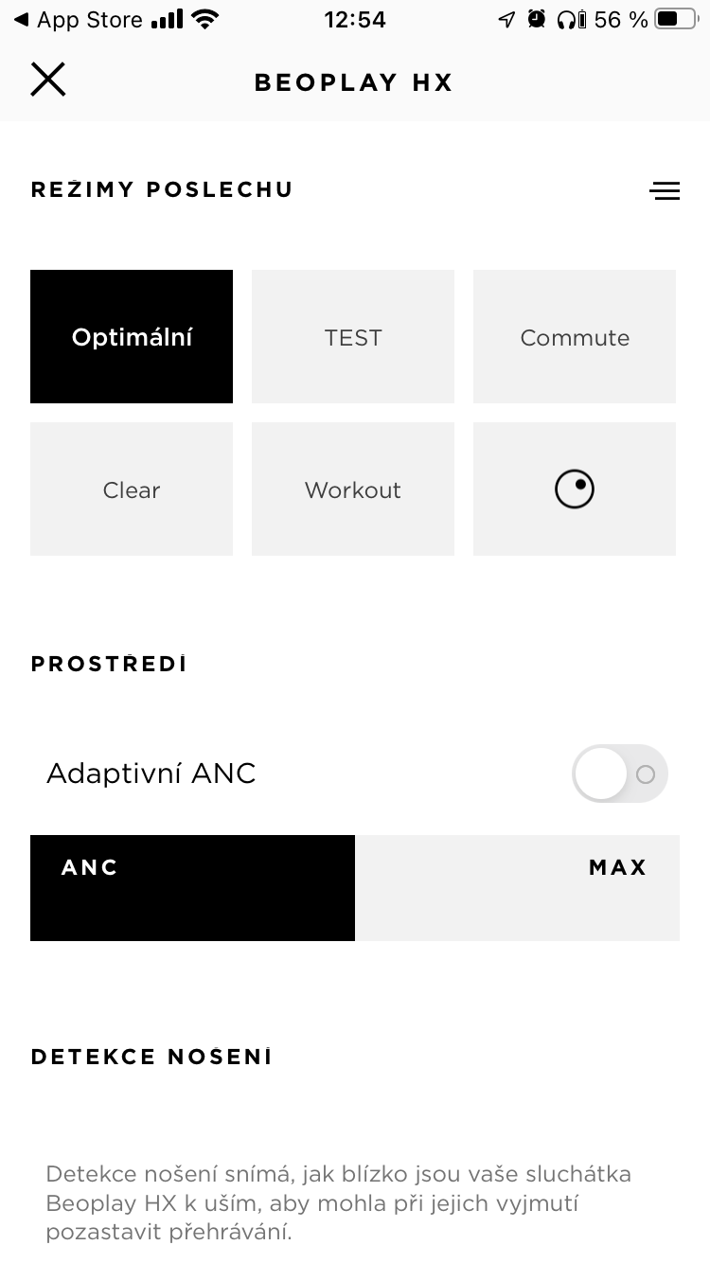Tap the status bar clock
The image size is (710, 1263).
(x=355, y=20)
